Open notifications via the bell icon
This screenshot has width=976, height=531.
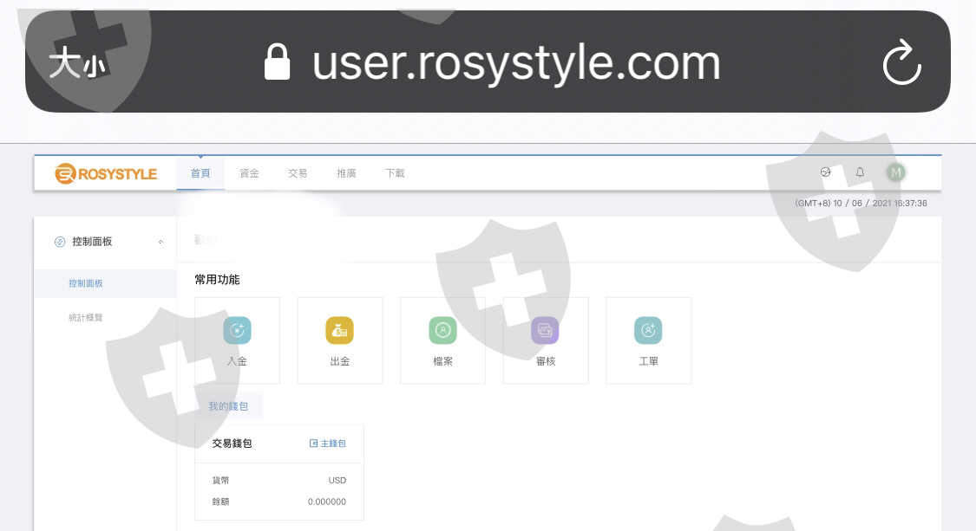[860, 172]
